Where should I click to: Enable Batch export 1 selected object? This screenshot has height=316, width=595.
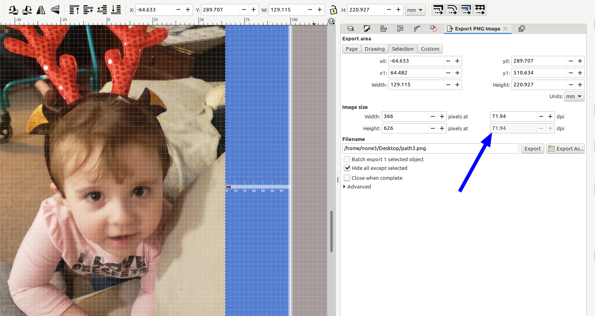point(347,159)
